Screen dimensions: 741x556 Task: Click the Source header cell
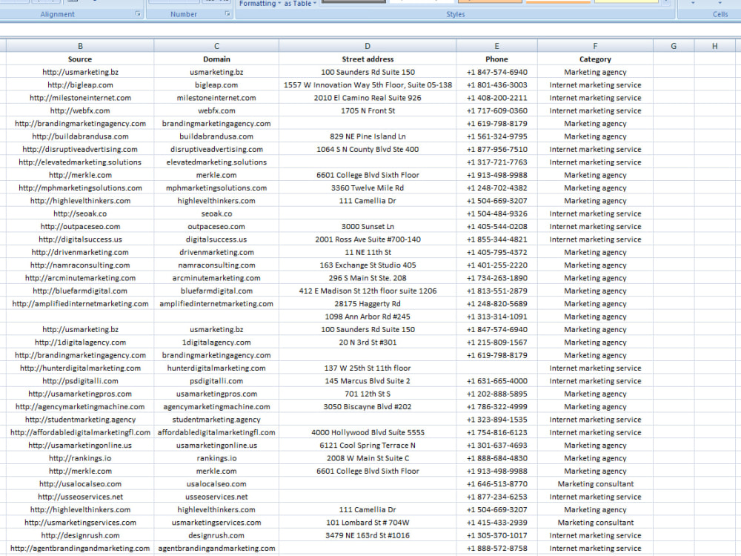pos(80,59)
